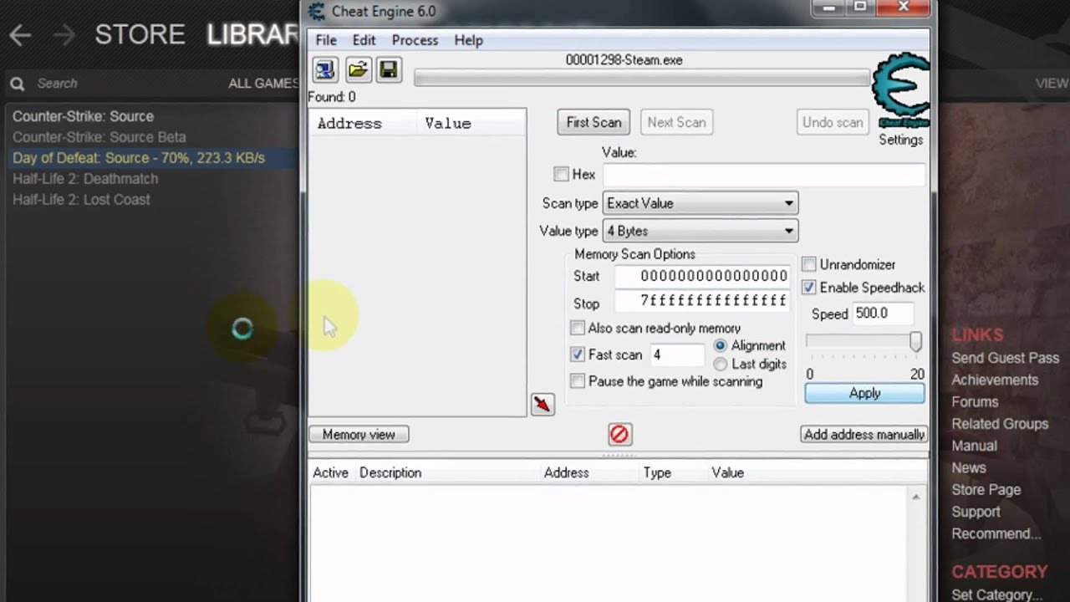Click Send Guest Pass link

(1005, 358)
